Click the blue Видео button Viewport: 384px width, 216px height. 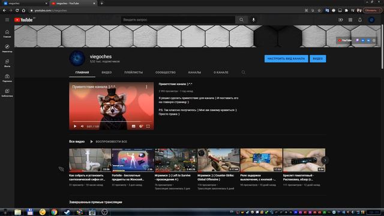tap(317, 59)
